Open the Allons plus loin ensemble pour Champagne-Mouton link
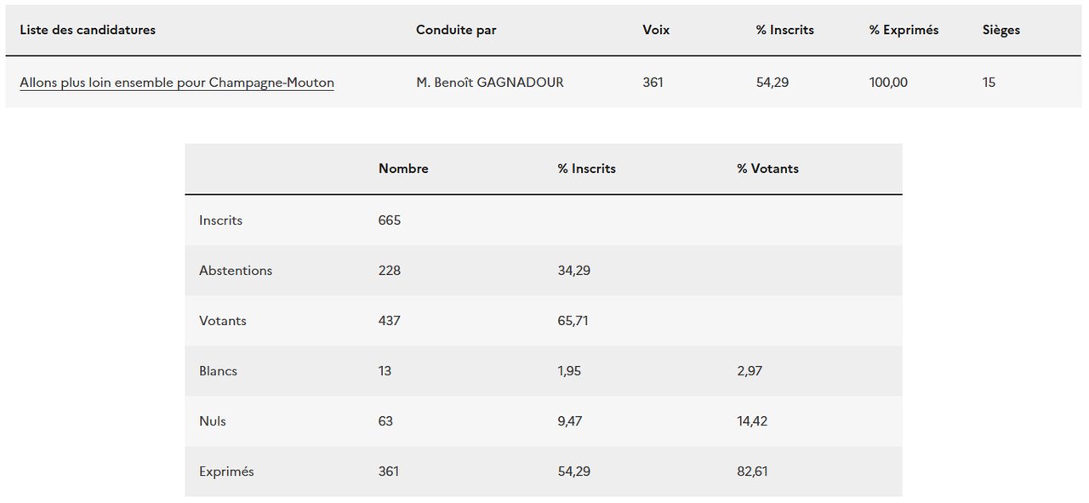 coord(177,83)
